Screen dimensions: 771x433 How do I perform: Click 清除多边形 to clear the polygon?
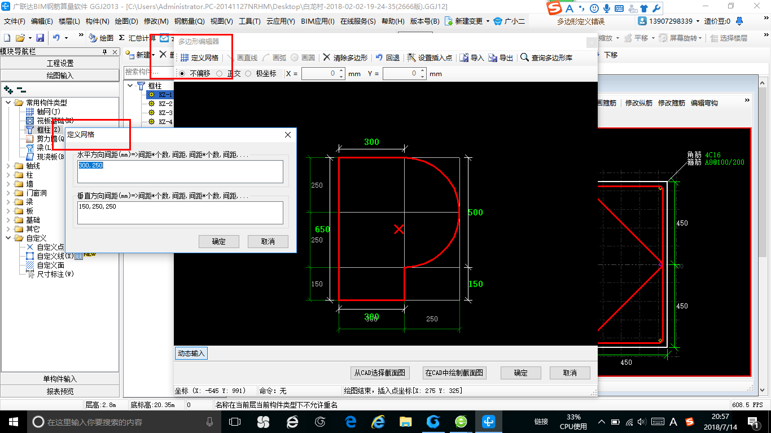[x=345, y=58]
